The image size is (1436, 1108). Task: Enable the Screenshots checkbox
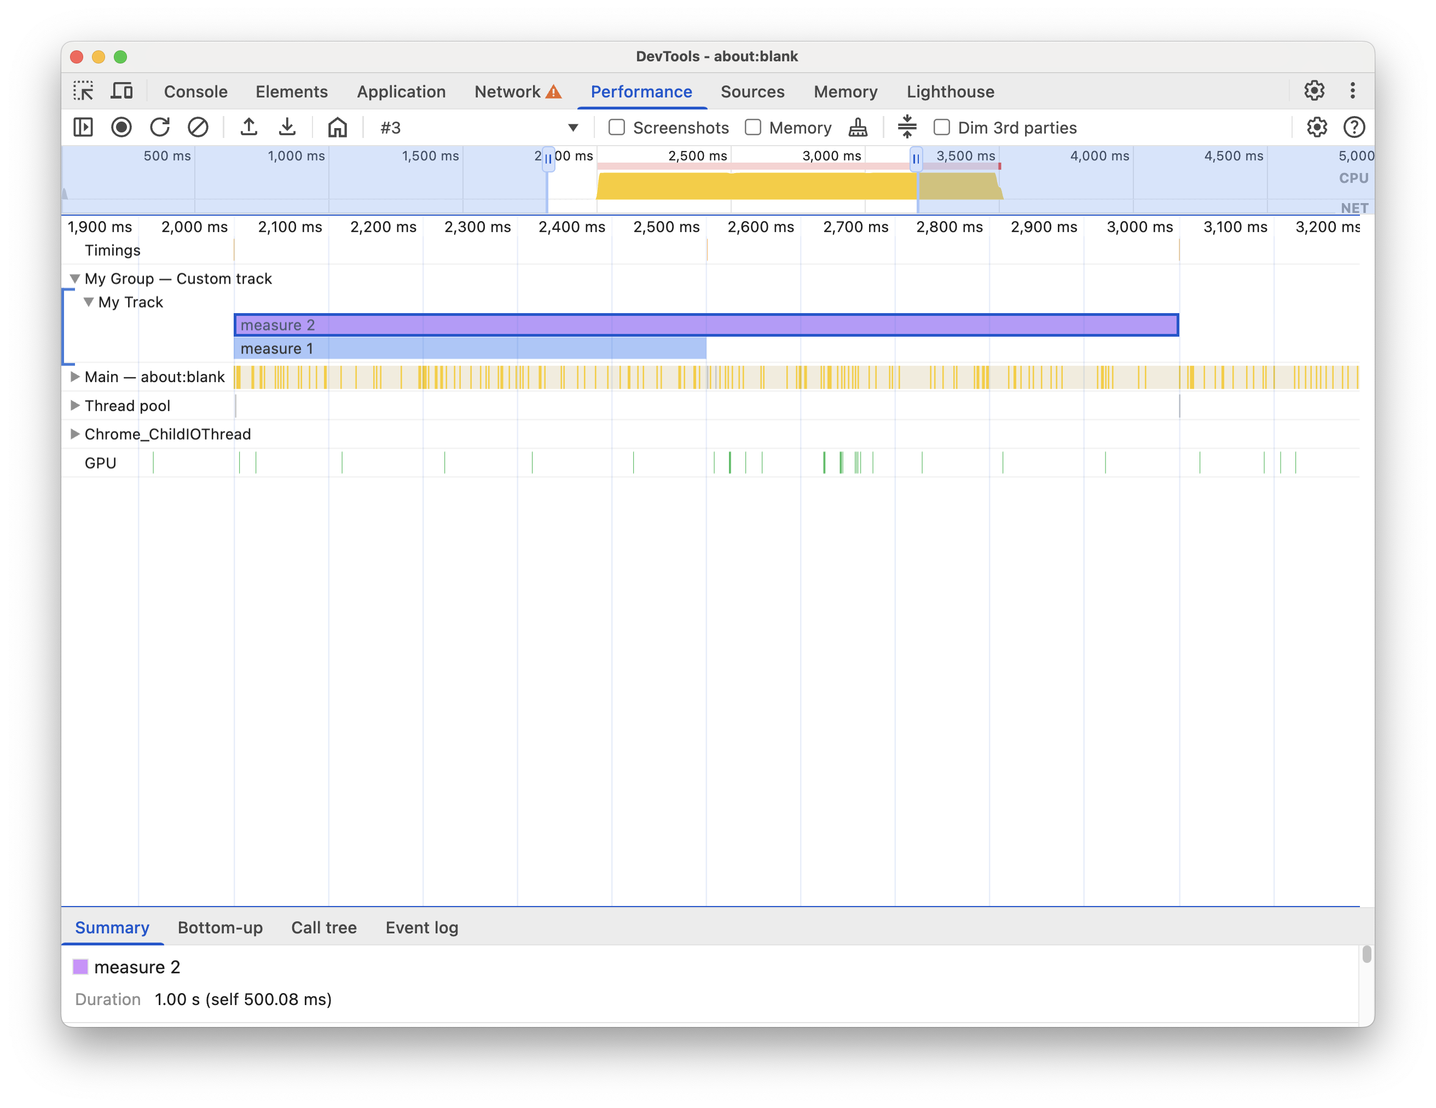click(617, 127)
